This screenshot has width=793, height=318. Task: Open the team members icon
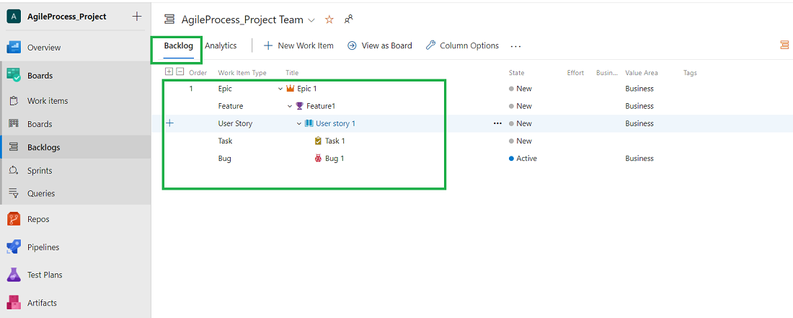pos(349,19)
